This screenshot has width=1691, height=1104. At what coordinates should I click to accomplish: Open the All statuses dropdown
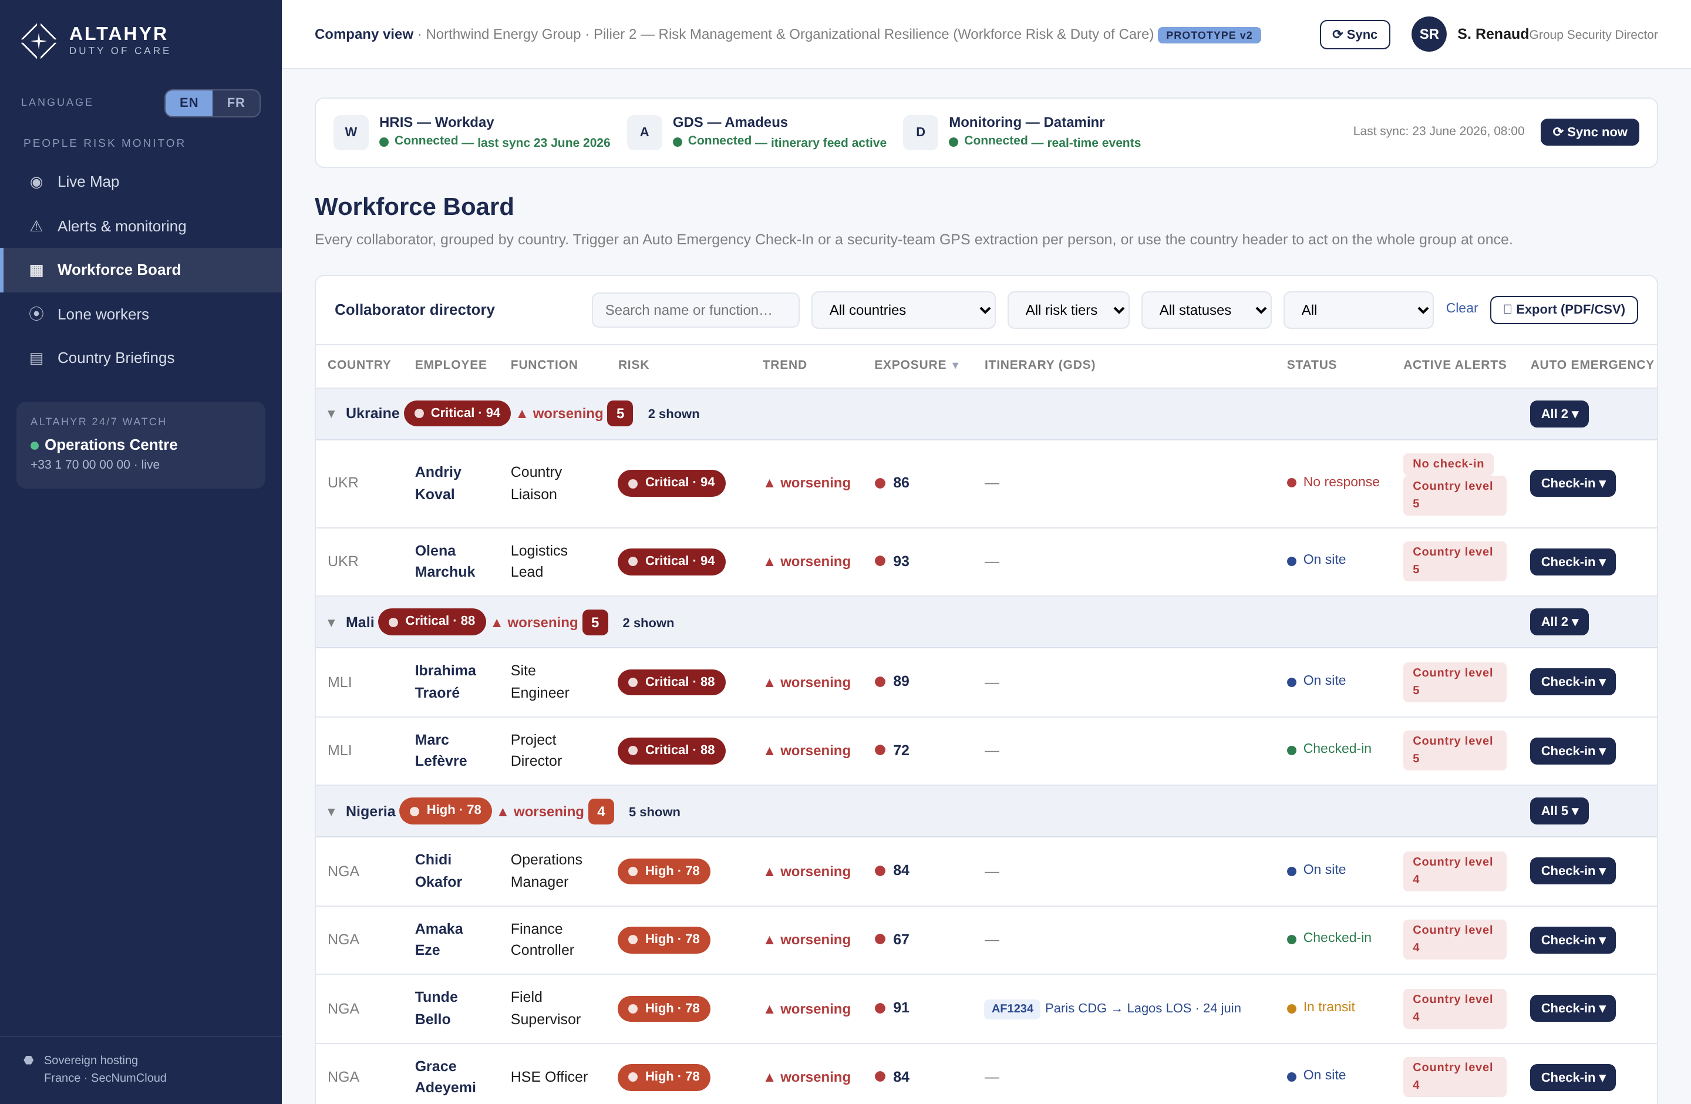tap(1206, 309)
